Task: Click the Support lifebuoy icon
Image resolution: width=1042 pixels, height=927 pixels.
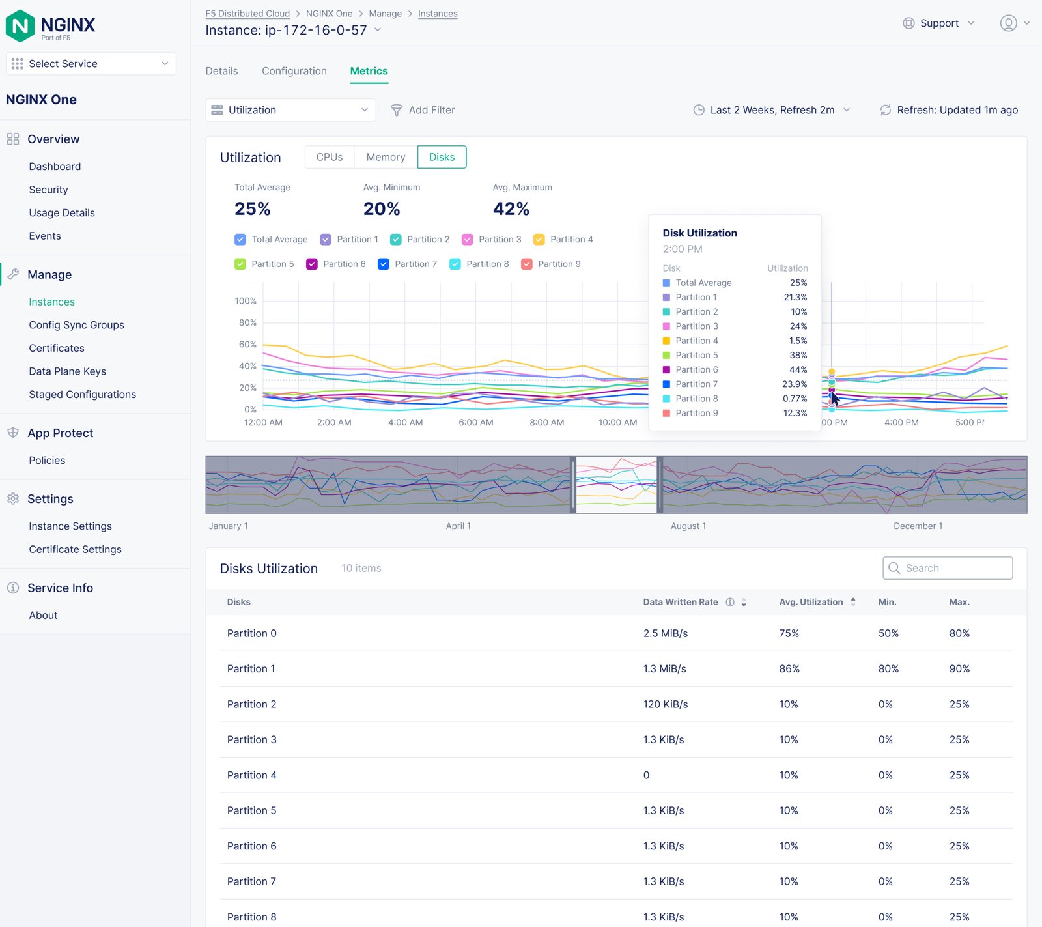Action: tap(908, 23)
